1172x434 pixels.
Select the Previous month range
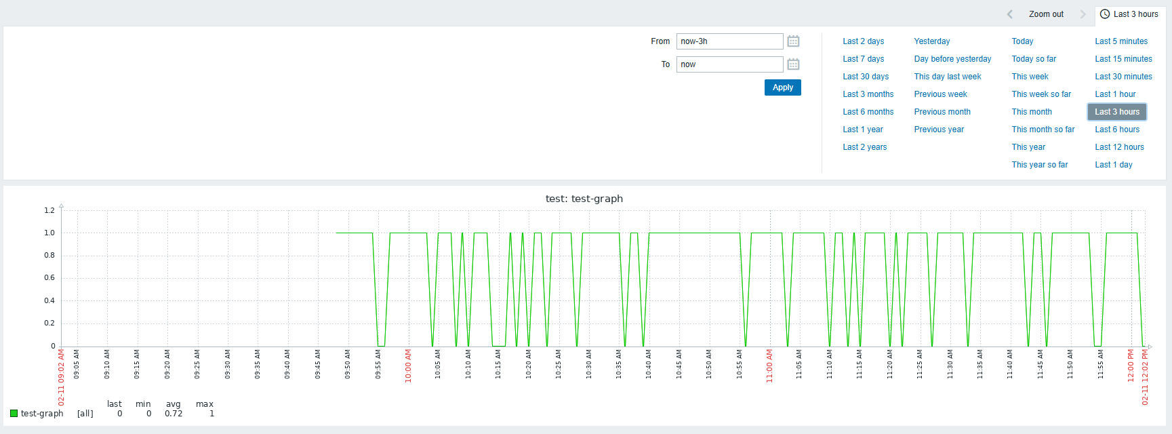(942, 112)
